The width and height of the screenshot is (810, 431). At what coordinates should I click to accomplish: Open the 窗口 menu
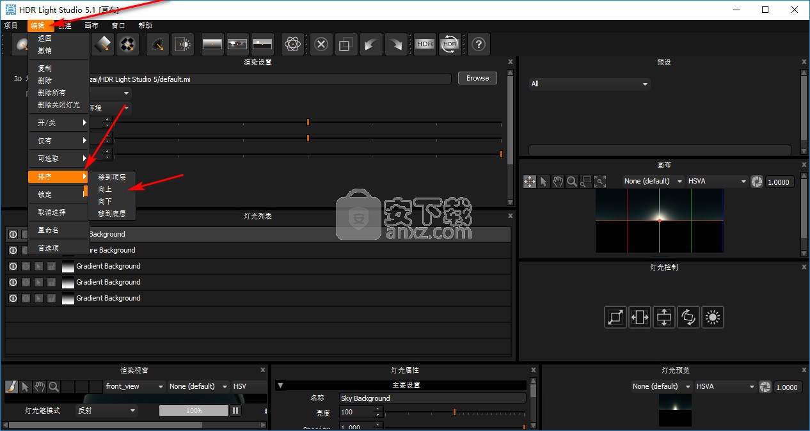tap(118, 26)
